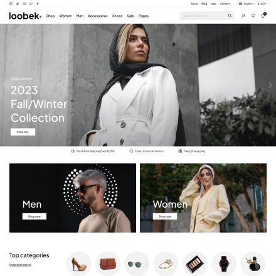Click the loobek logo
276x276 pixels.
[25, 16]
